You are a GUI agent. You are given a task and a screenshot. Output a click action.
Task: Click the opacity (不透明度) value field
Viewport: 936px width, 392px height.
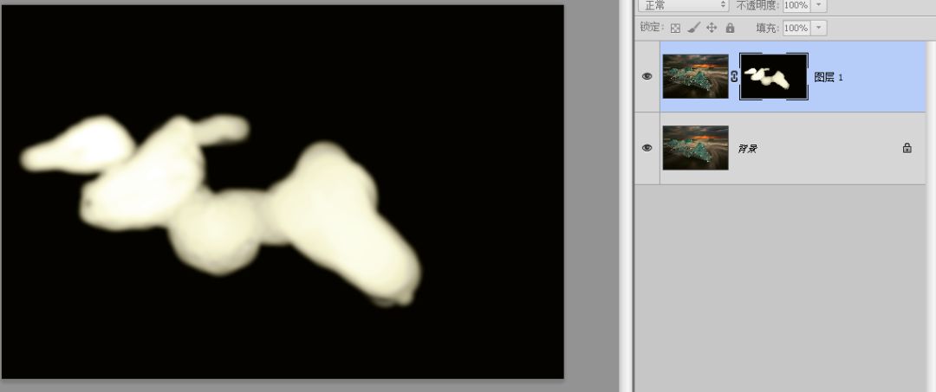796,5
